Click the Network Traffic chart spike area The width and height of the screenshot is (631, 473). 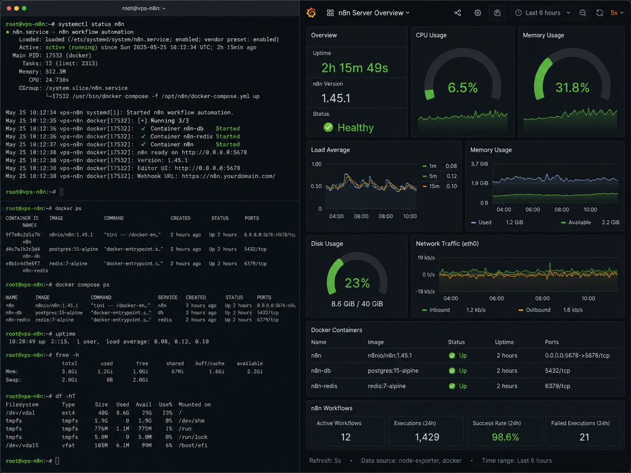(550, 270)
